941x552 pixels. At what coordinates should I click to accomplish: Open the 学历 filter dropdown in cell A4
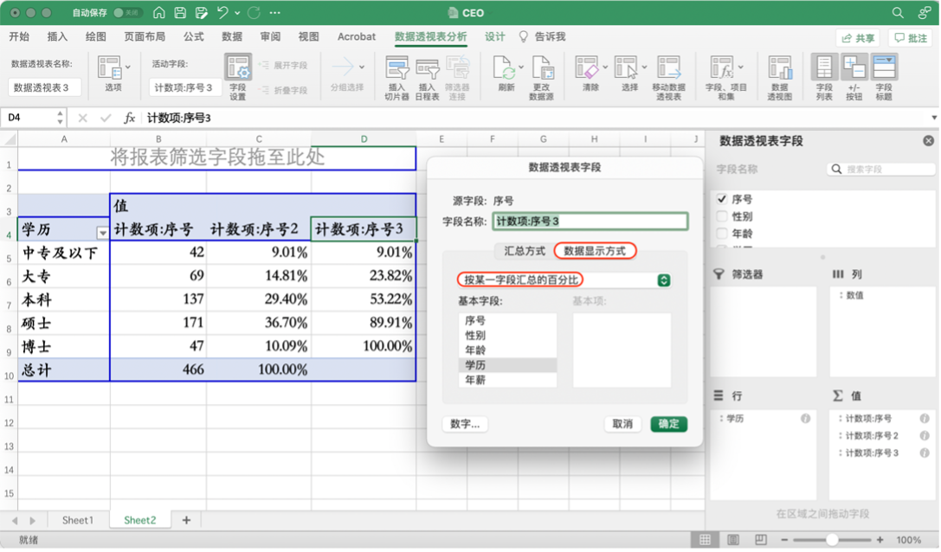pos(102,232)
